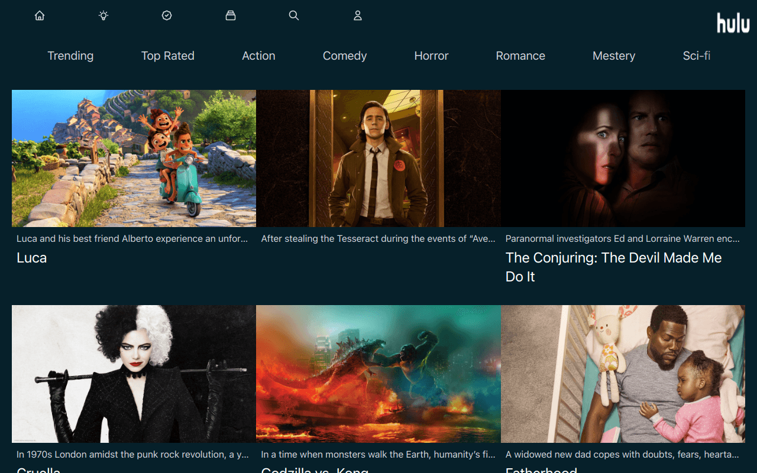757x473 pixels.
Task: Open the Home icon in header
Action: click(x=40, y=16)
